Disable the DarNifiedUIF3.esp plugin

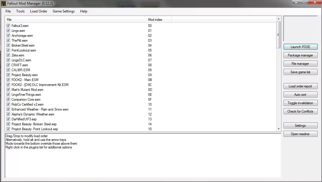pyautogui.click(x=8, y=119)
